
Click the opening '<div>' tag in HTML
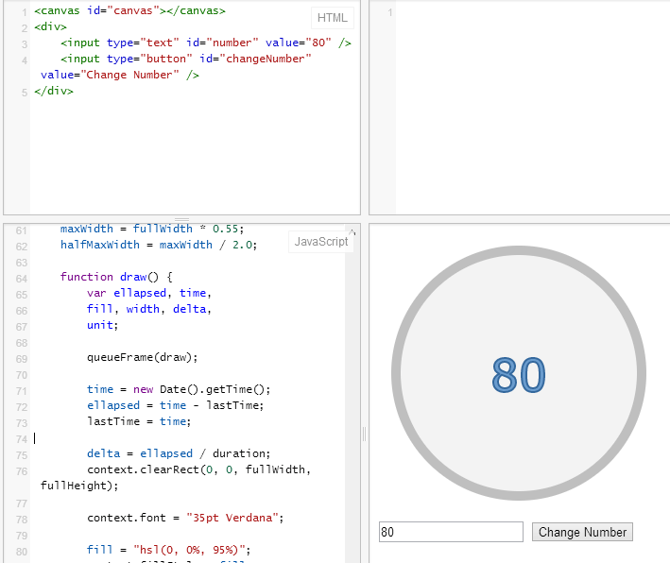click(x=50, y=26)
